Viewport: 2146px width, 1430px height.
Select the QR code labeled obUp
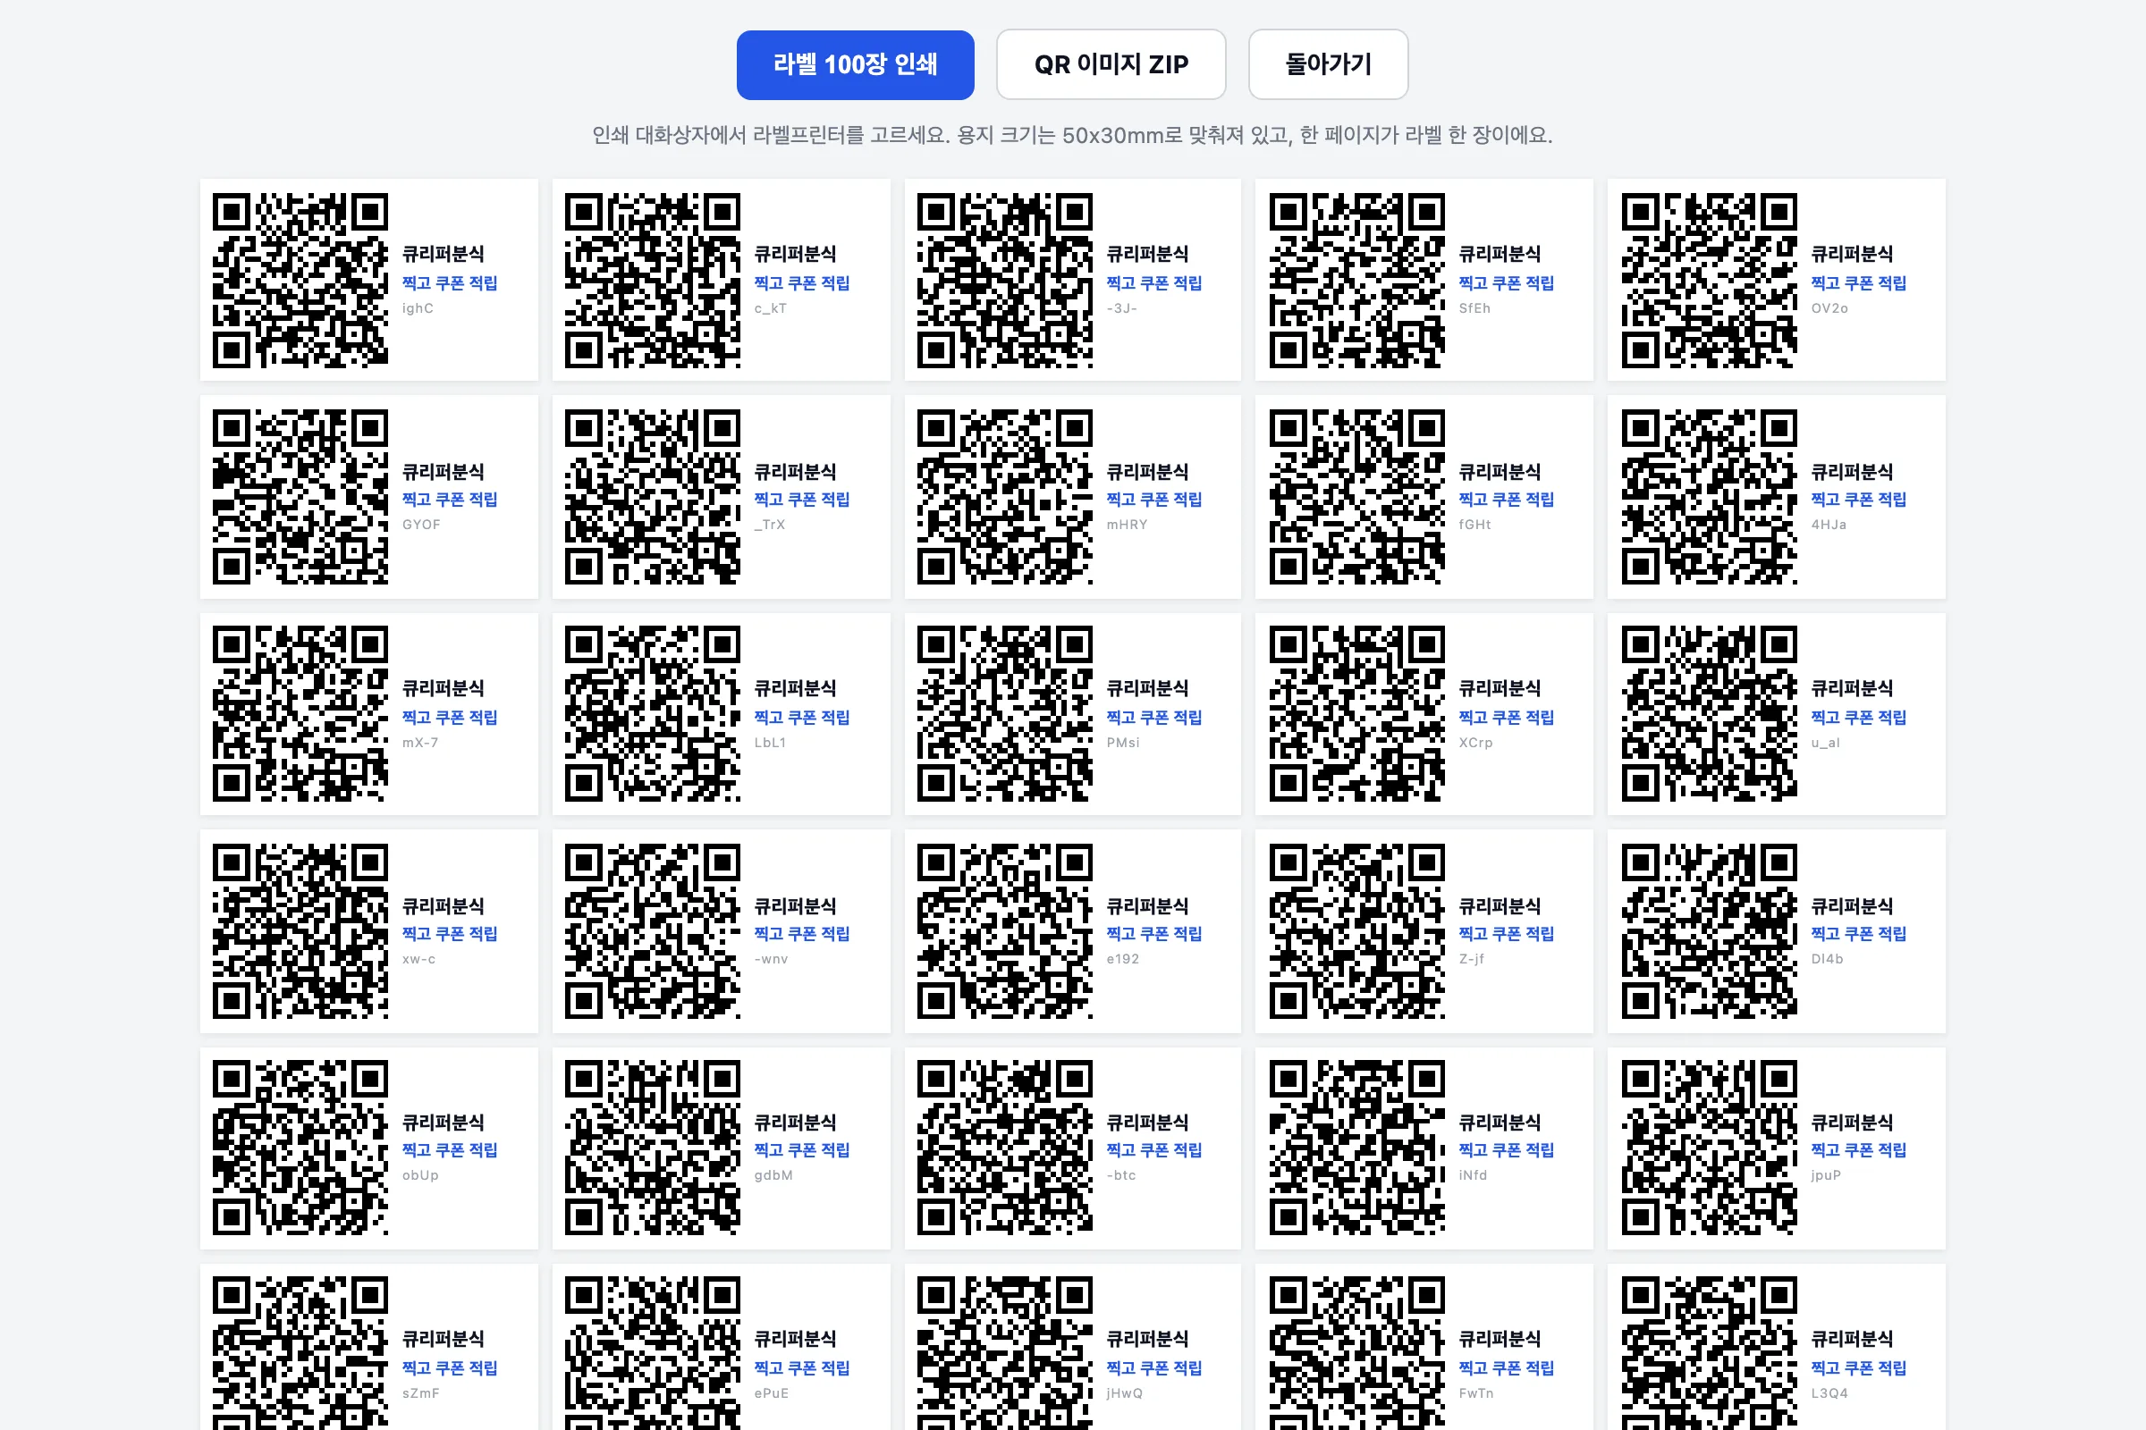tap(300, 1148)
